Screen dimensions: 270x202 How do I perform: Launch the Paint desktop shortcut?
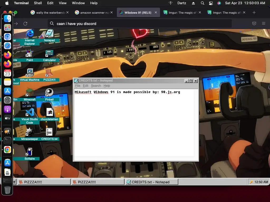30,55
